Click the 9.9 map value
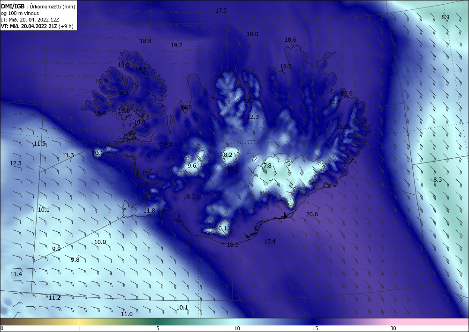Image resolution: width=469 pixels, height=332 pixels. [56, 249]
